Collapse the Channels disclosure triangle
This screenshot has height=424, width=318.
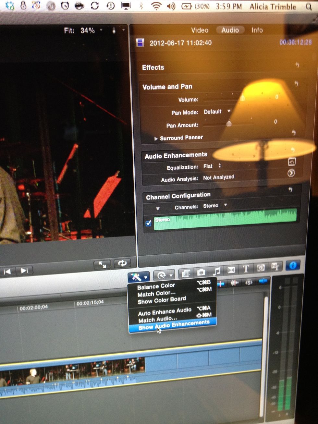158,209
